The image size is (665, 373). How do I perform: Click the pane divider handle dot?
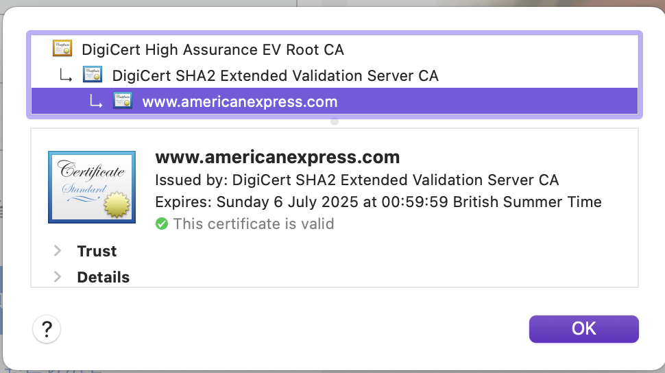coord(334,121)
